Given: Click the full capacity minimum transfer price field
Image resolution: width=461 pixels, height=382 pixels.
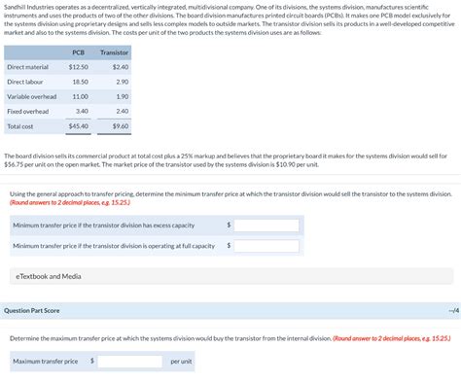Looking at the screenshot, I should pos(266,246).
